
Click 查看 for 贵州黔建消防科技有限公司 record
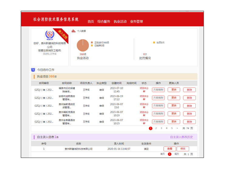click(169, 149)
